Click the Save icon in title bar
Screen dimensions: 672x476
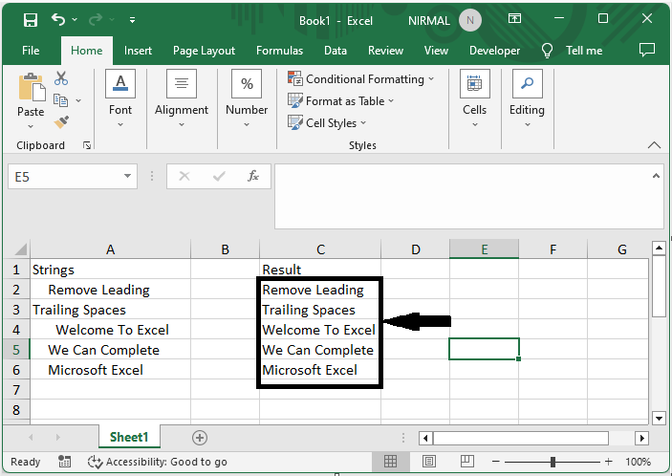click(31, 20)
